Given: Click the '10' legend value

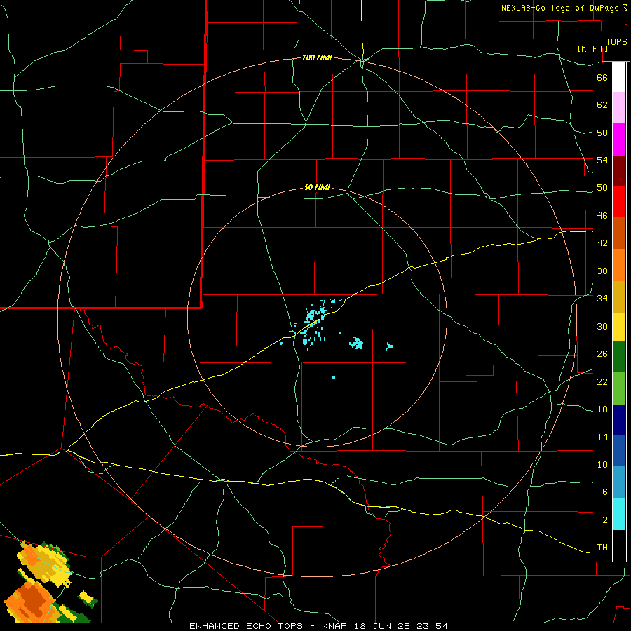Looking at the screenshot, I should pyautogui.click(x=602, y=464).
